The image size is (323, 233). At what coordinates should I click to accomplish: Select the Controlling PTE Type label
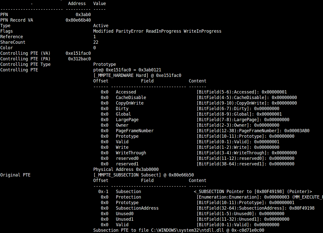pyautogui.click(x=25, y=64)
